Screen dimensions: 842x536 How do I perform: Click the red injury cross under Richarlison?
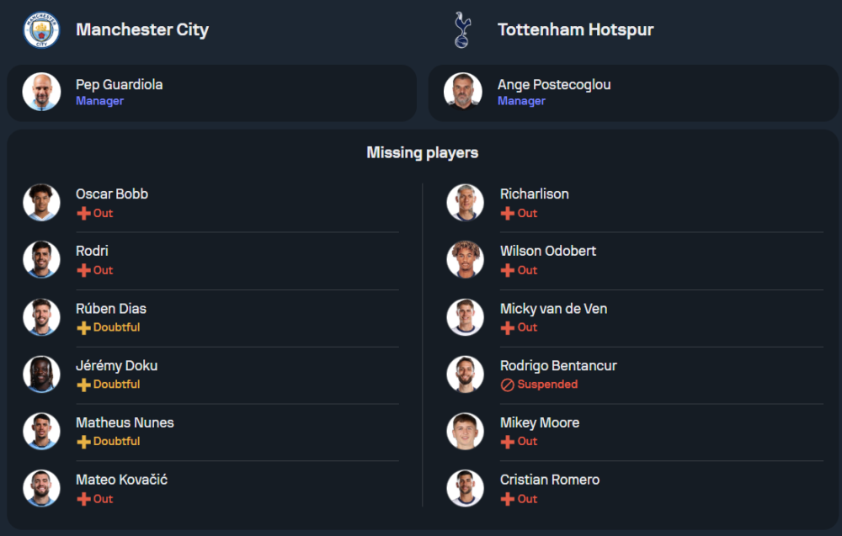[507, 214]
